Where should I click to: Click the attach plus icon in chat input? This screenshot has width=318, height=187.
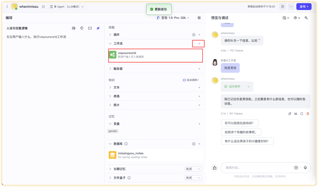[x=296, y=168]
